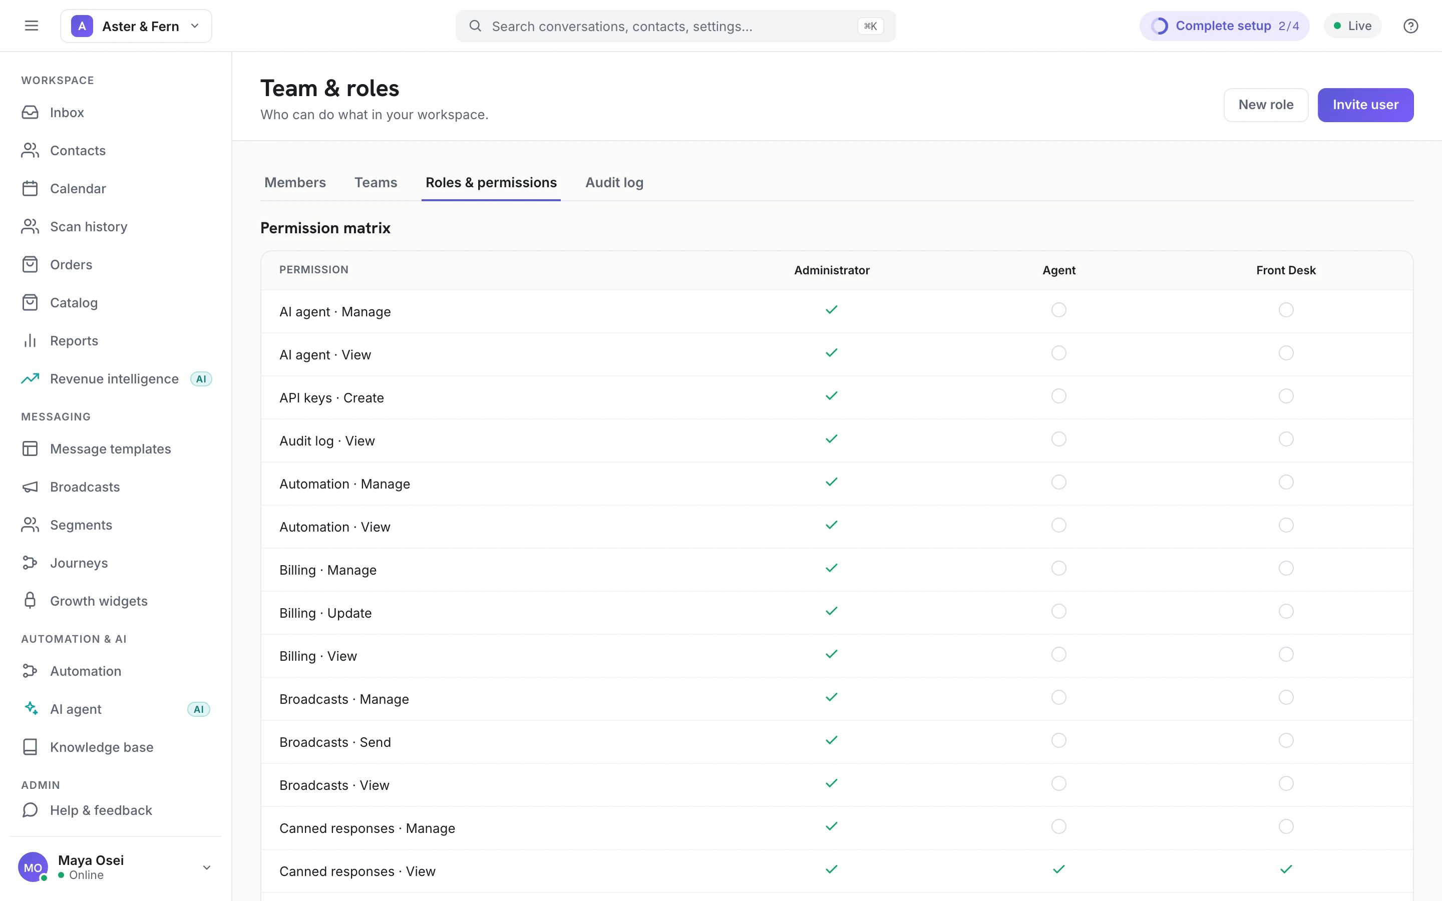This screenshot has height=901, width=1442.
Task: Open Catalog in the sidebar
Action: (116, 303)
